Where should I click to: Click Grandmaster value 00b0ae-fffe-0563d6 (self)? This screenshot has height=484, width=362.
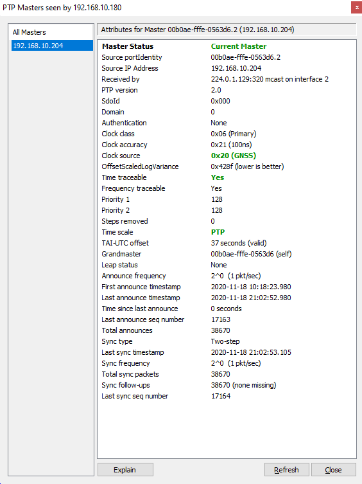tap(251, 254)
